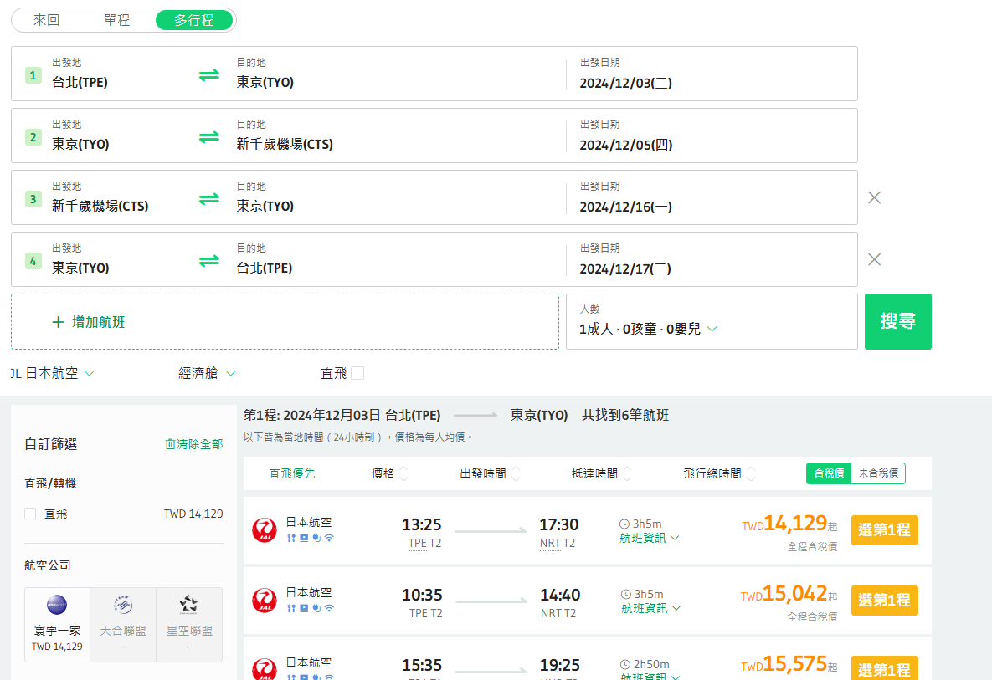Choose 選第1程 for TWD 15,042 flight

(885, 601)
